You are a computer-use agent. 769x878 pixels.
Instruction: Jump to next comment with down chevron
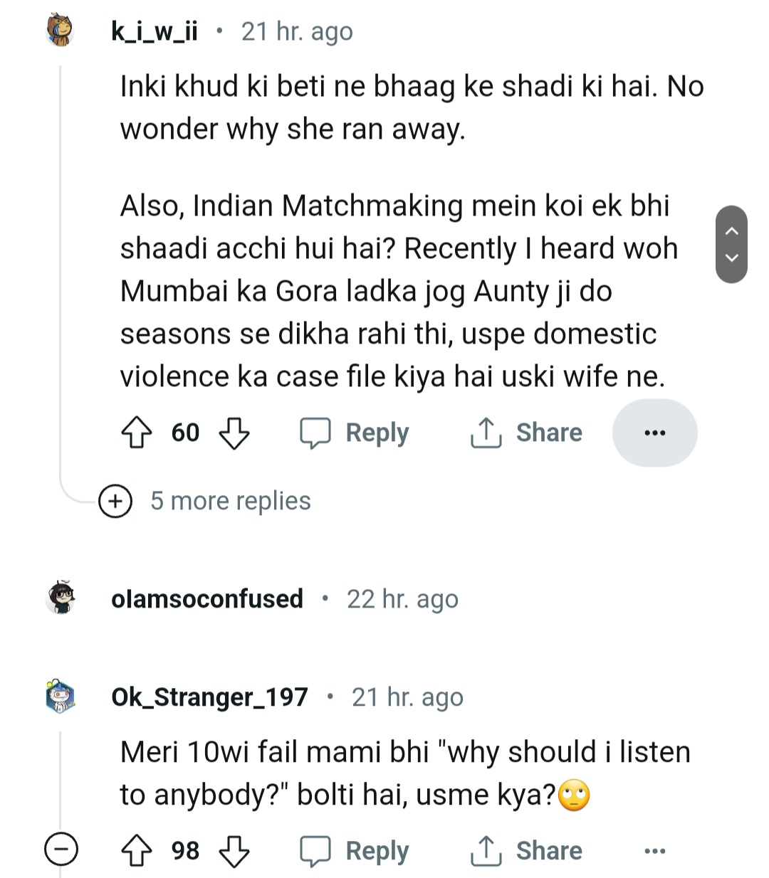(x=731, y=258)
